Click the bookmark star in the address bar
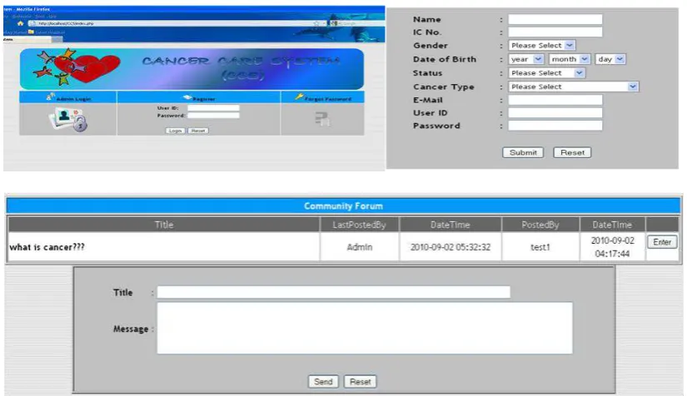 [x=316, y=23]
